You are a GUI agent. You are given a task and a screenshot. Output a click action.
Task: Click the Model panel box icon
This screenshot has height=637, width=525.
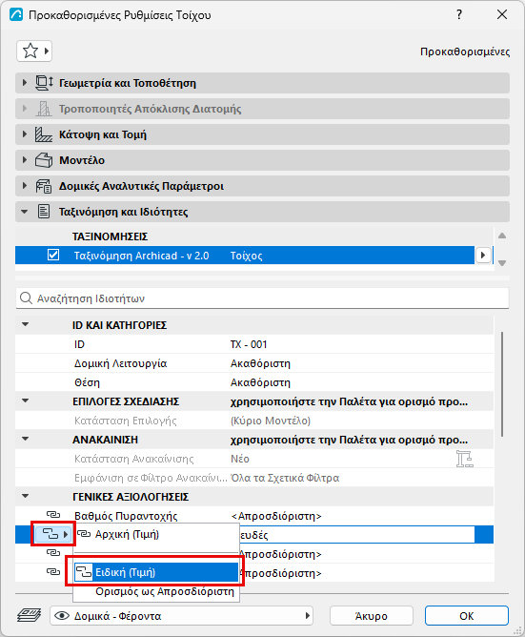(44, 160)
